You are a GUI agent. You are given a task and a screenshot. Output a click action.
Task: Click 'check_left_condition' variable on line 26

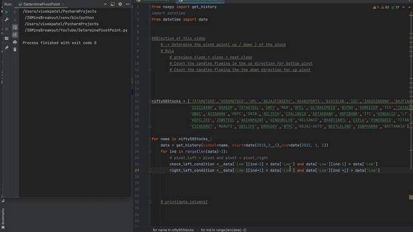(x=192, y=164)
